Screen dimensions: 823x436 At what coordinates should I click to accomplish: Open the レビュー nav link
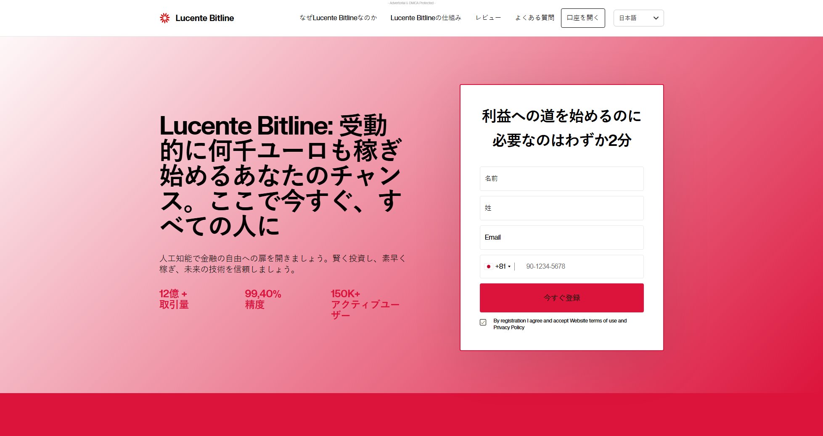click(x=488, y=18)
